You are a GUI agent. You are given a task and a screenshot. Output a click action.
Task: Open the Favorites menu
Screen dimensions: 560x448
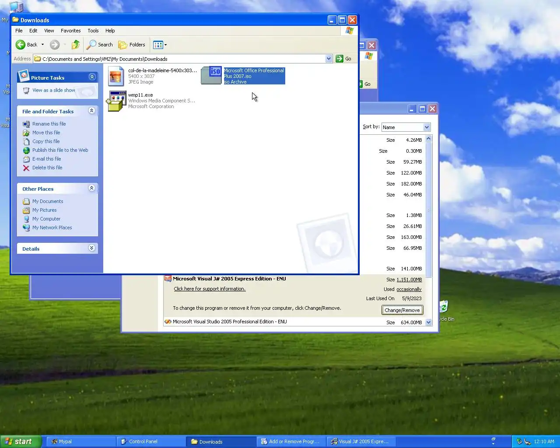click(71, 31)
